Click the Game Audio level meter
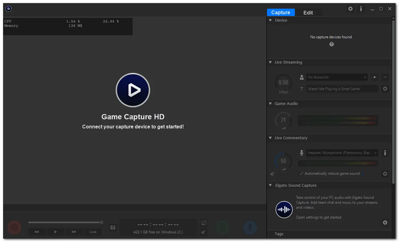This screenshot has height=242, width=399. (338, 121)
